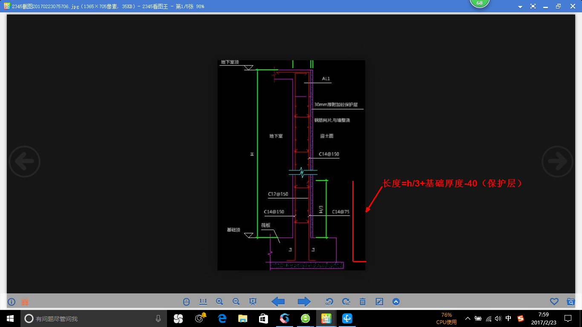Launch Microsoft Edge from the taskbar
The height and width of the screenshot is (327, 582).
[x=222, y=318]
